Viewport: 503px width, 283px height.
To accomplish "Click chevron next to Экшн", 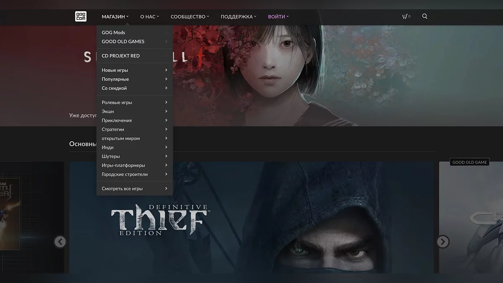I will 166,112.
